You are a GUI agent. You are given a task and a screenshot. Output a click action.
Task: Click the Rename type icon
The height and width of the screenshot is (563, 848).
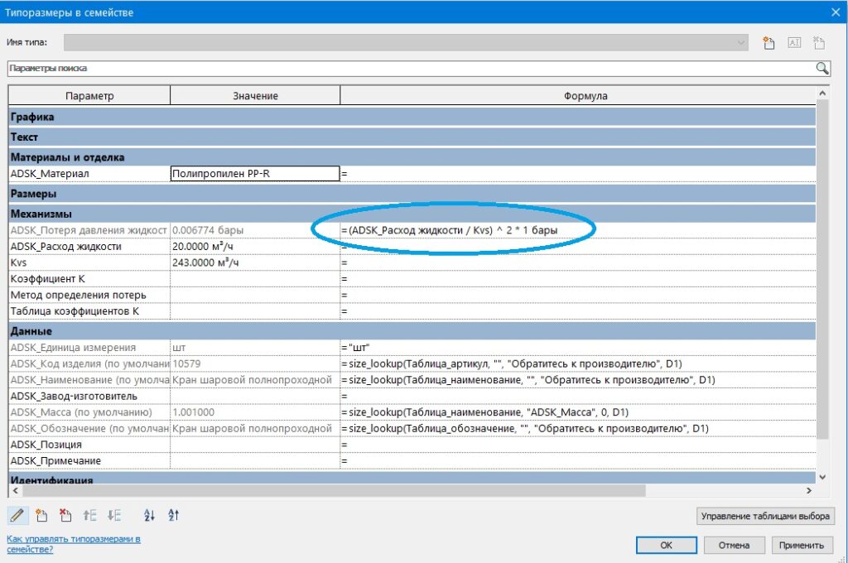tap(794, 42)
